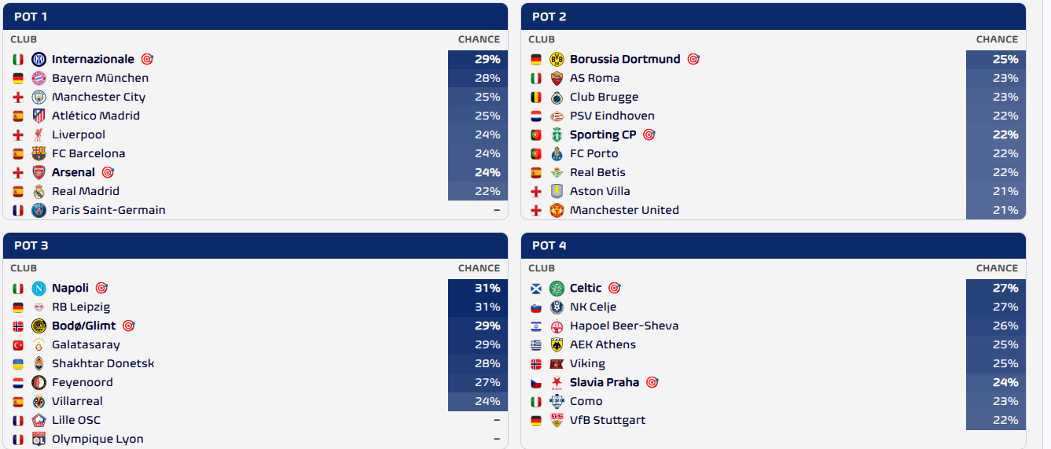Screen dimensions: 1051x449
Task: Open the Shakhtar Donetsk club link
Action: coord(103,363)
